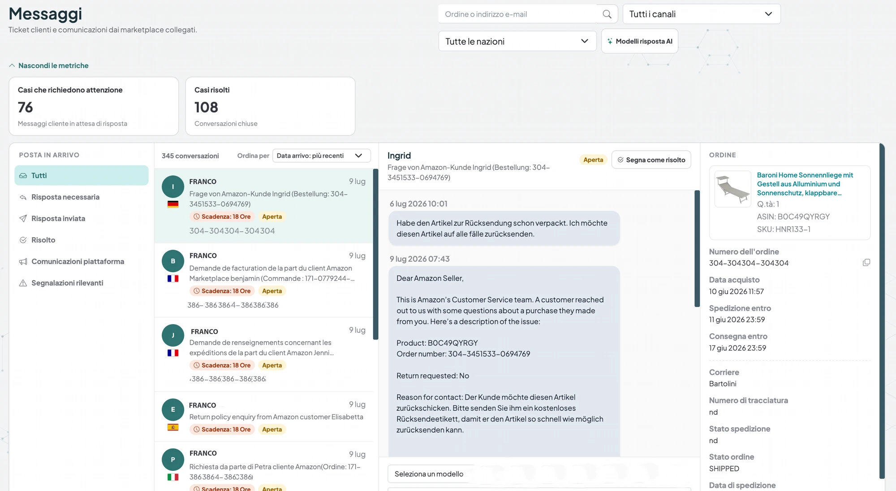
Task: Click the Modelli risposta AI button
Action: pos(639,41)
